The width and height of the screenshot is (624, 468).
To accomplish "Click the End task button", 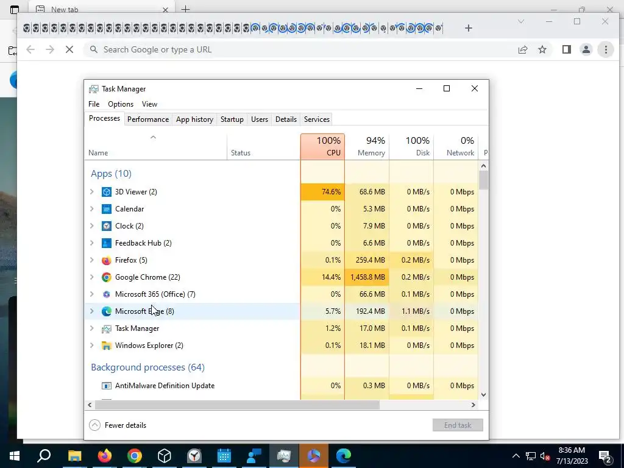I will pyautogui.click(x=458, y=425).
